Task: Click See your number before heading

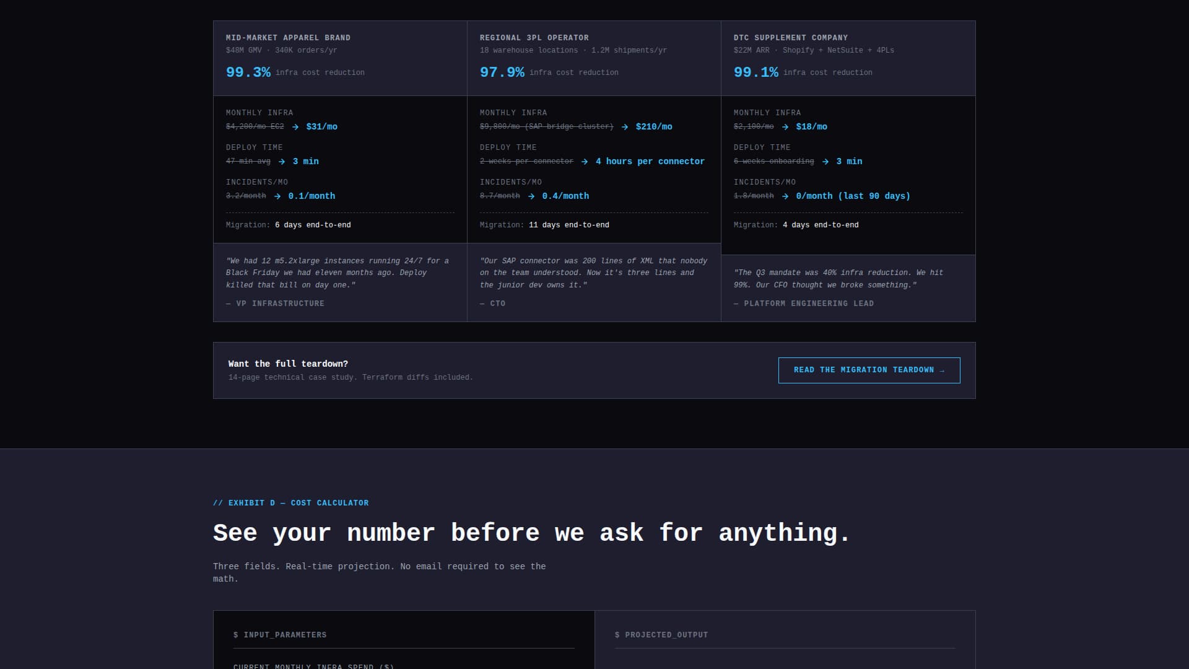Action: click(x=532, y=533)
